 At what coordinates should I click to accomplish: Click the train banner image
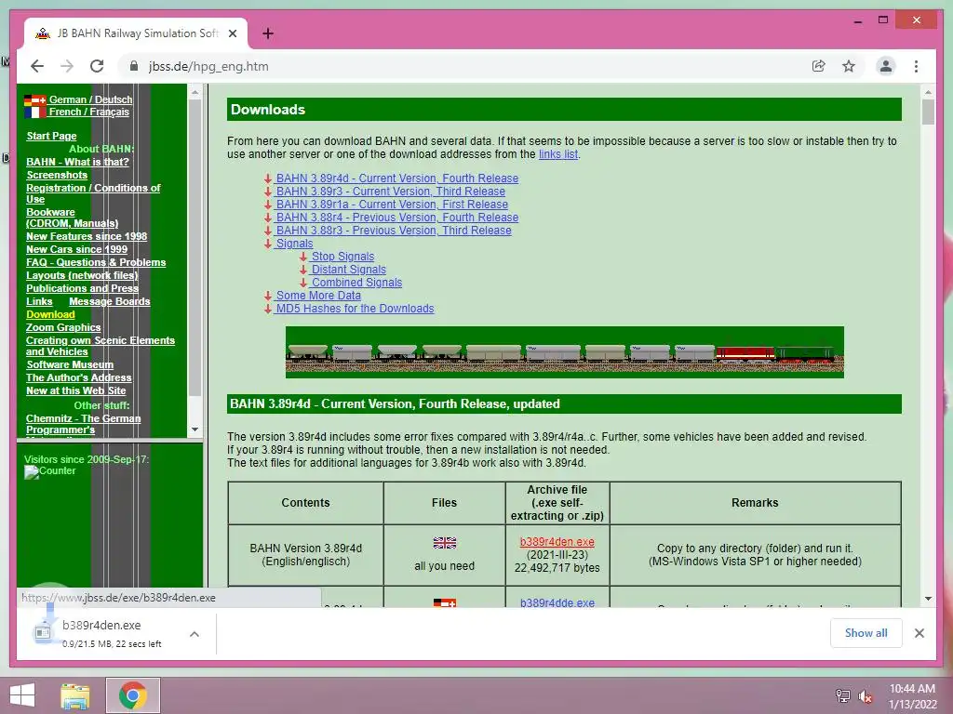565,352
